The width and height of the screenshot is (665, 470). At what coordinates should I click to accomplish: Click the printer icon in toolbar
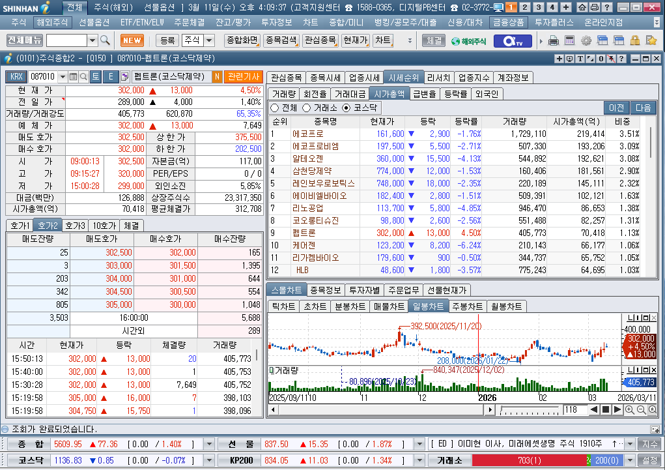coord(553,41)
